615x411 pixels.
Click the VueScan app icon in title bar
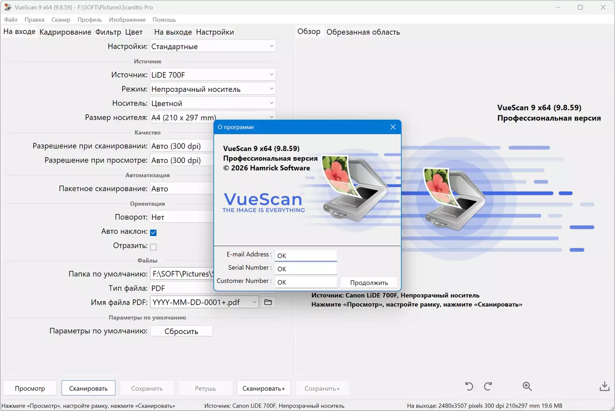[x=7, y=7]
